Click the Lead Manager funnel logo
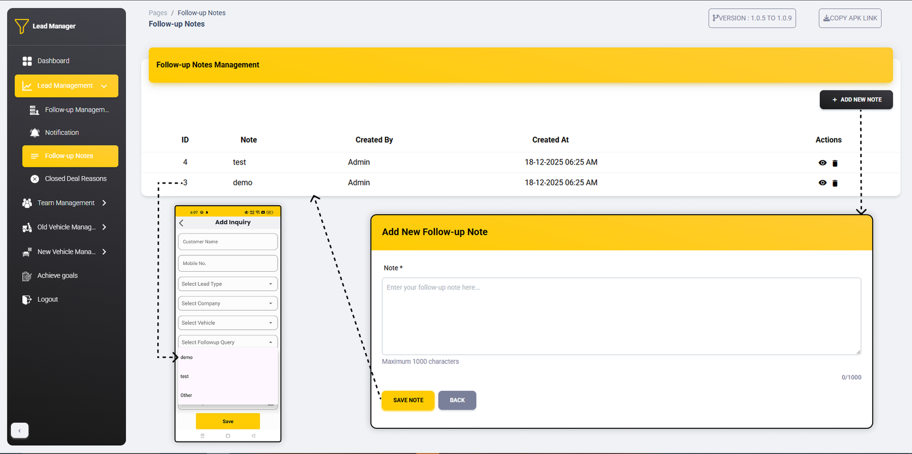 [22, 26]
